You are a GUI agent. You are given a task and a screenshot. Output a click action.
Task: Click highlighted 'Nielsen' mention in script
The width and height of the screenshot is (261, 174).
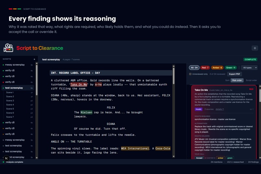pyautogui.click(x=86, y=112)
